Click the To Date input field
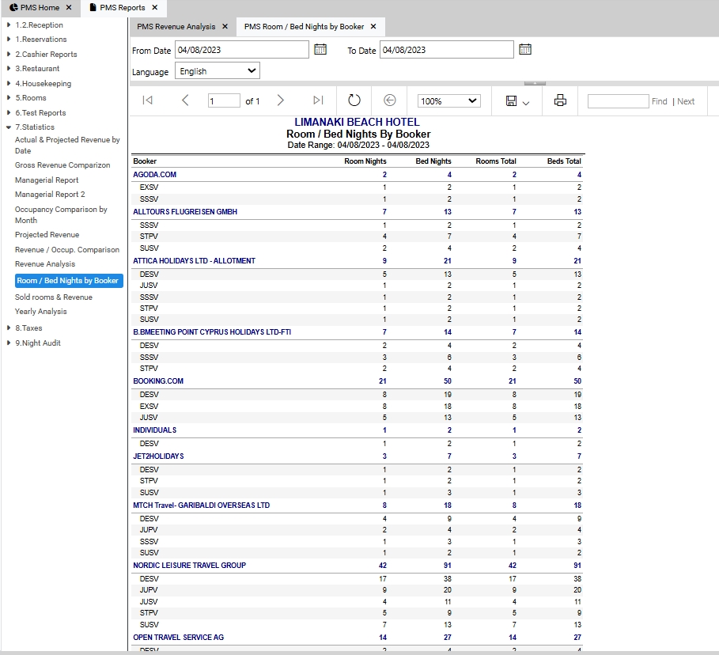This screenshot has width=719, height=655. 447,50
